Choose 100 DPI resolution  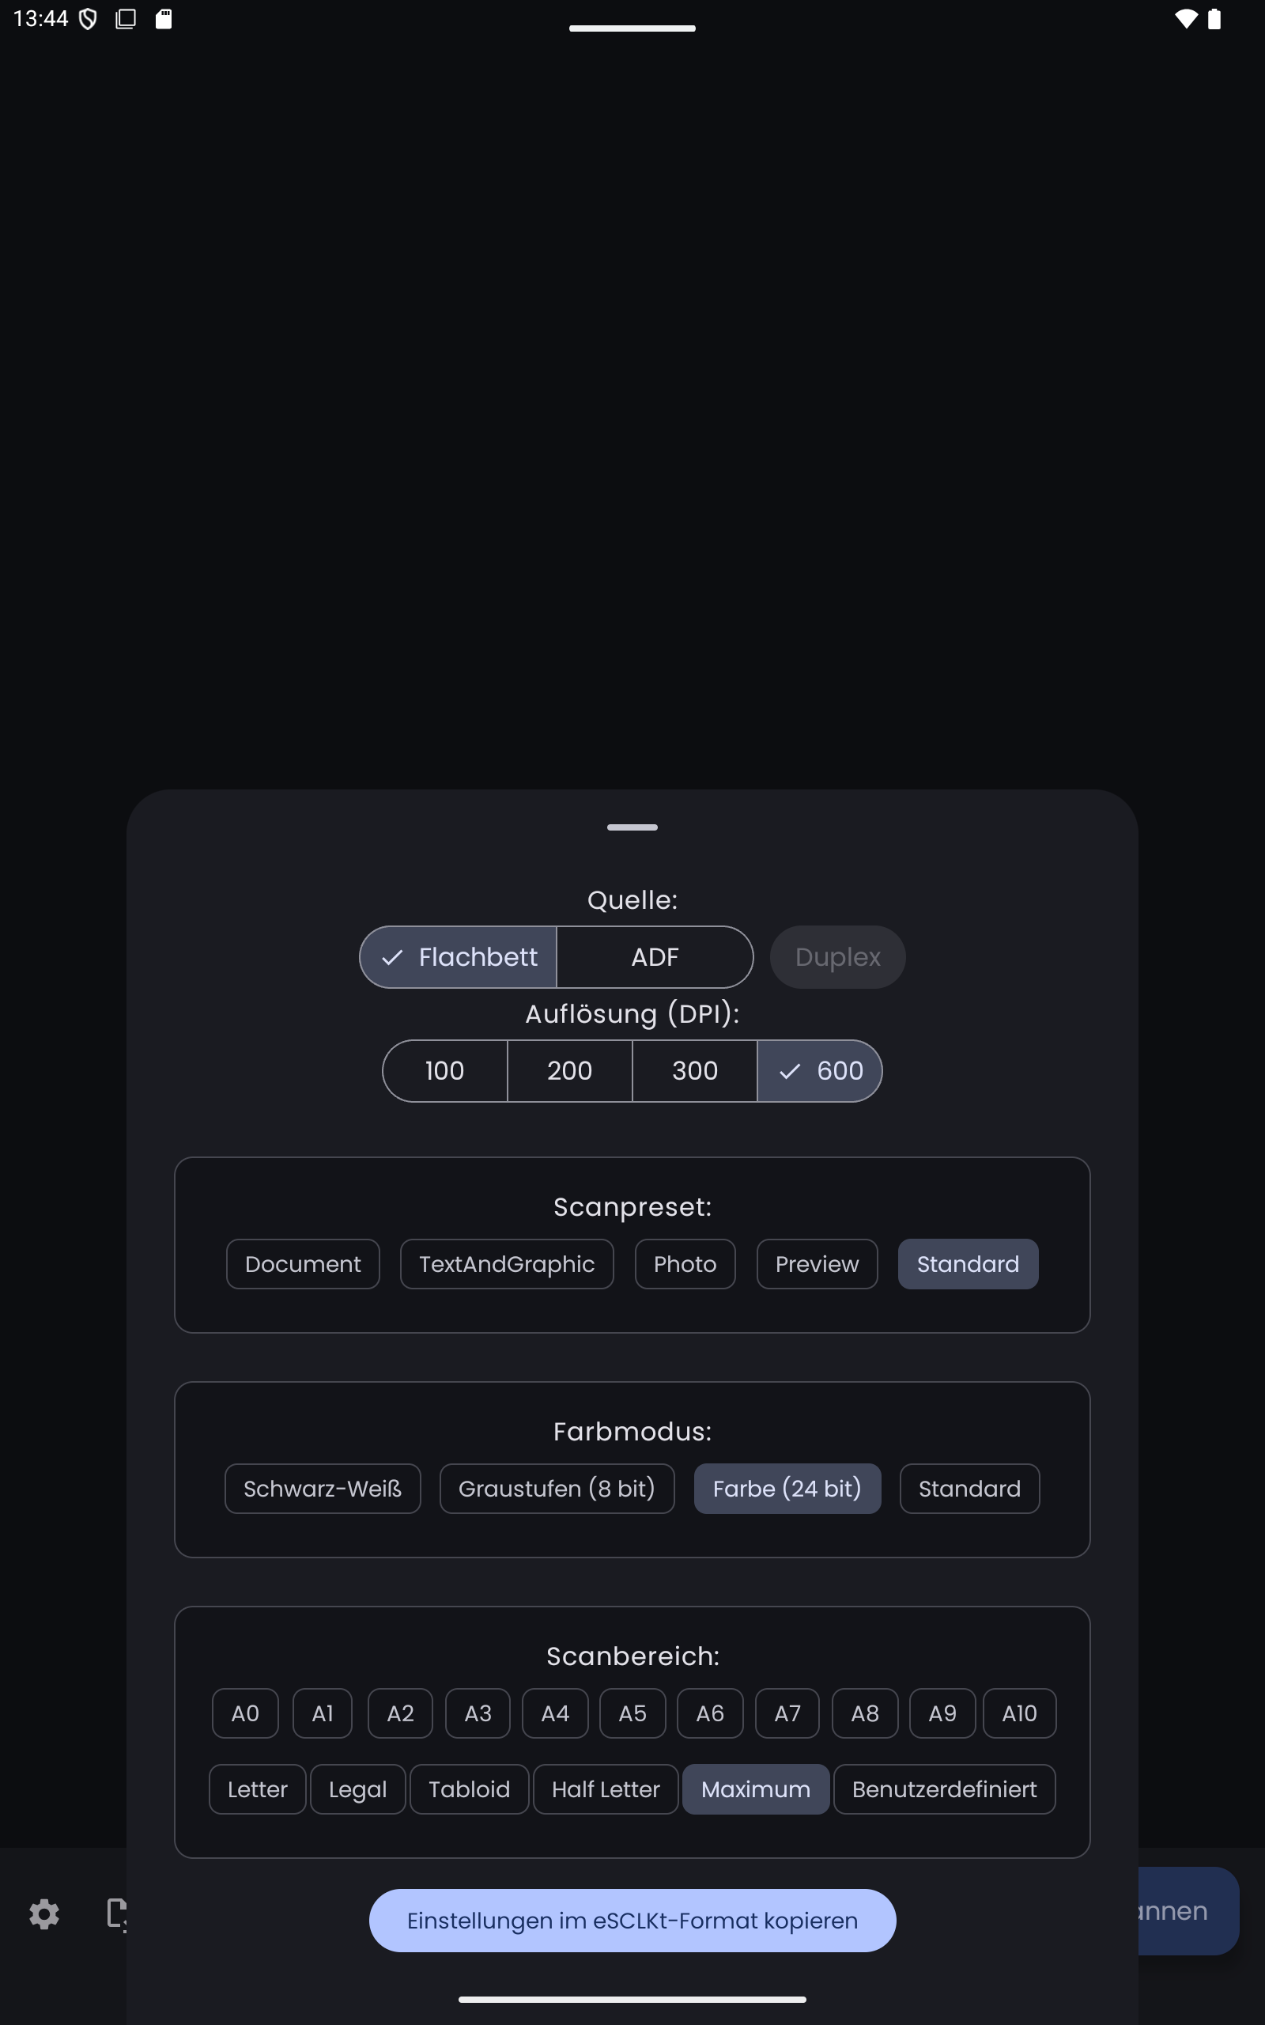444,1070
